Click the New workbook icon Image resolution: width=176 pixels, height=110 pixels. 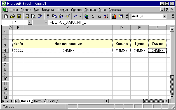click(6, 16)
